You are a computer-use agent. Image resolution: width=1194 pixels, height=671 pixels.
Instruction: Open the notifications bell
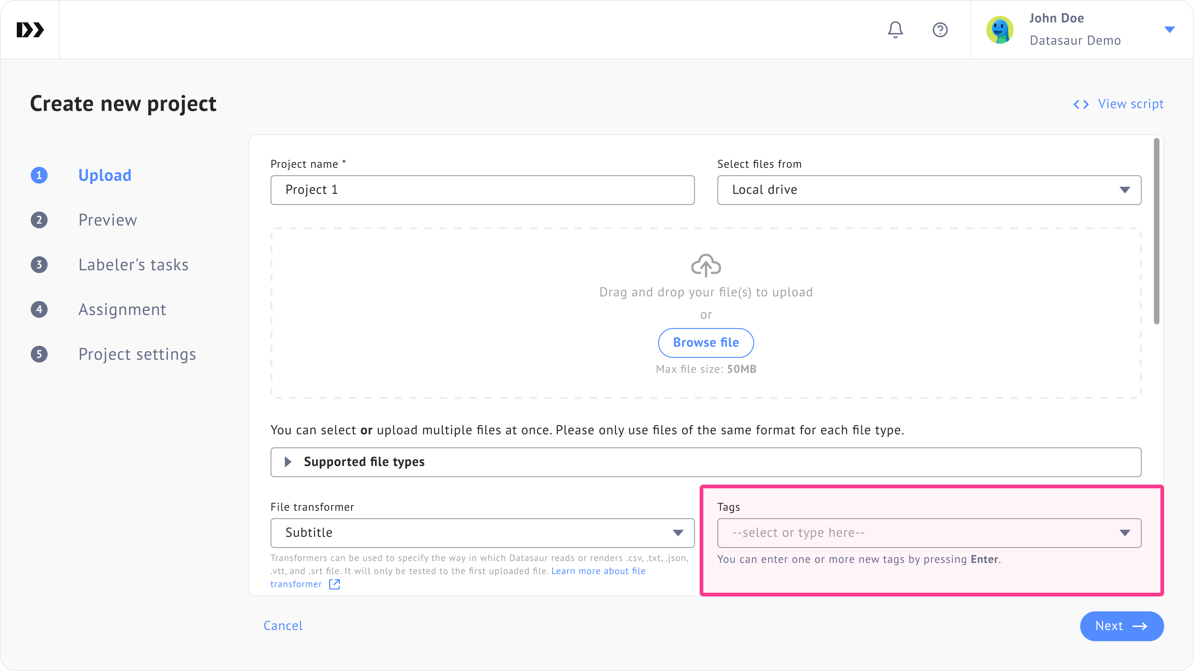point(895,30)
